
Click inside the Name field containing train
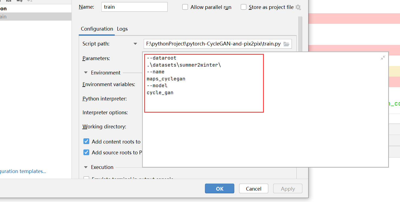point(134,7)
